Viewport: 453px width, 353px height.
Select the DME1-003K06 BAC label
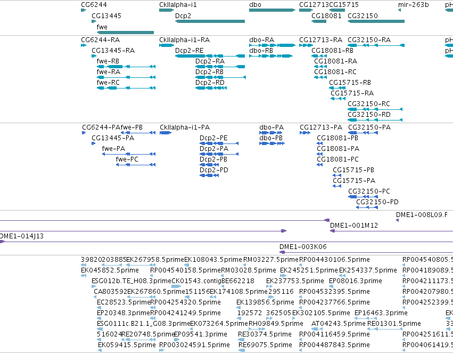point(303,247)
